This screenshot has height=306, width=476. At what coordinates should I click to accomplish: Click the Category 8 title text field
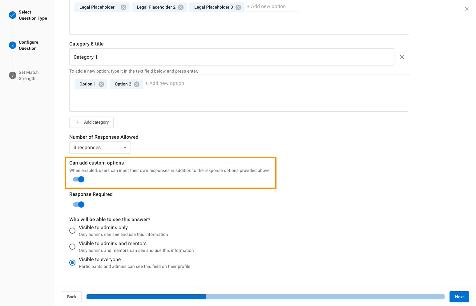tap(232, 57)
